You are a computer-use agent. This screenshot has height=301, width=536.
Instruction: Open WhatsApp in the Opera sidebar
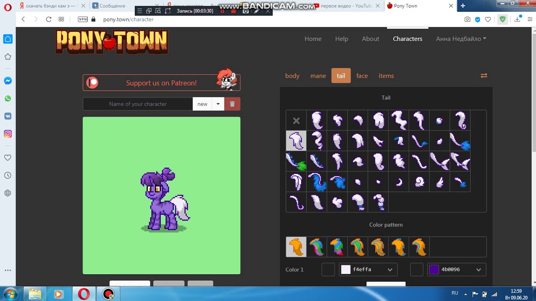click(8, 99)
